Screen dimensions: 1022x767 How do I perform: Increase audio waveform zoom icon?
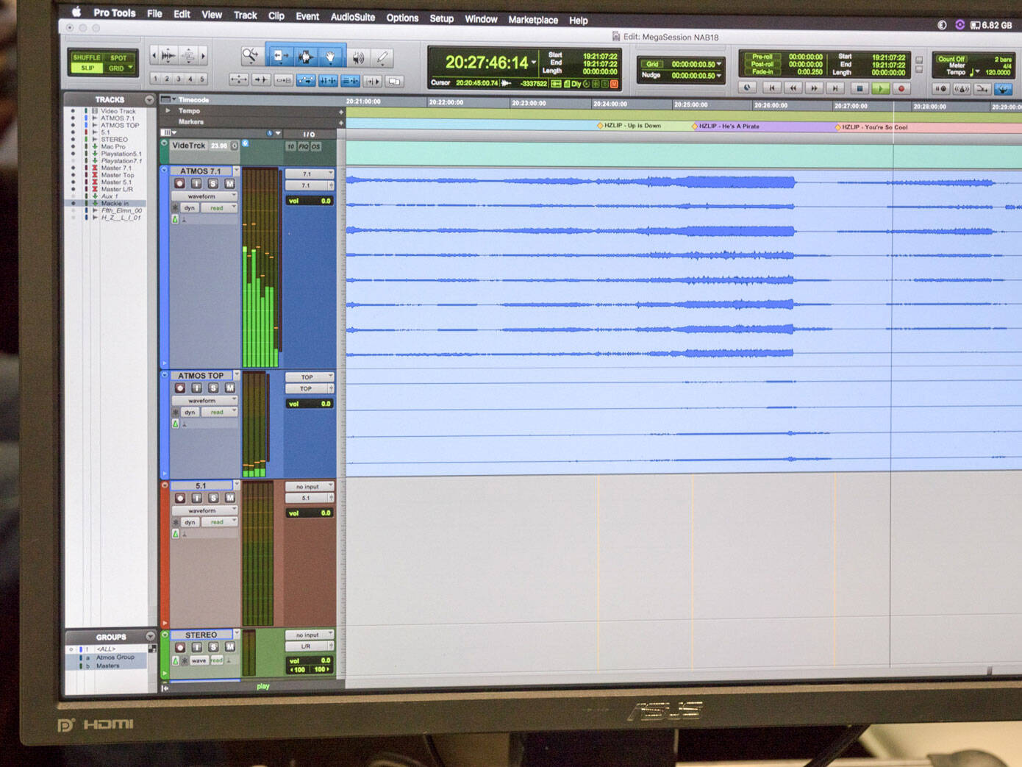click(168, 55)
